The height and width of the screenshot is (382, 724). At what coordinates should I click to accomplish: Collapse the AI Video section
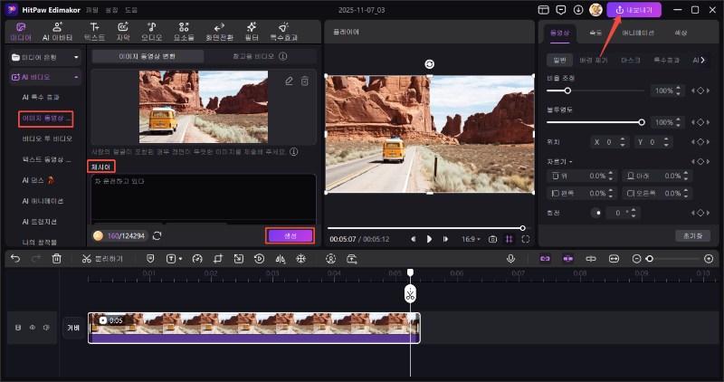76,77
